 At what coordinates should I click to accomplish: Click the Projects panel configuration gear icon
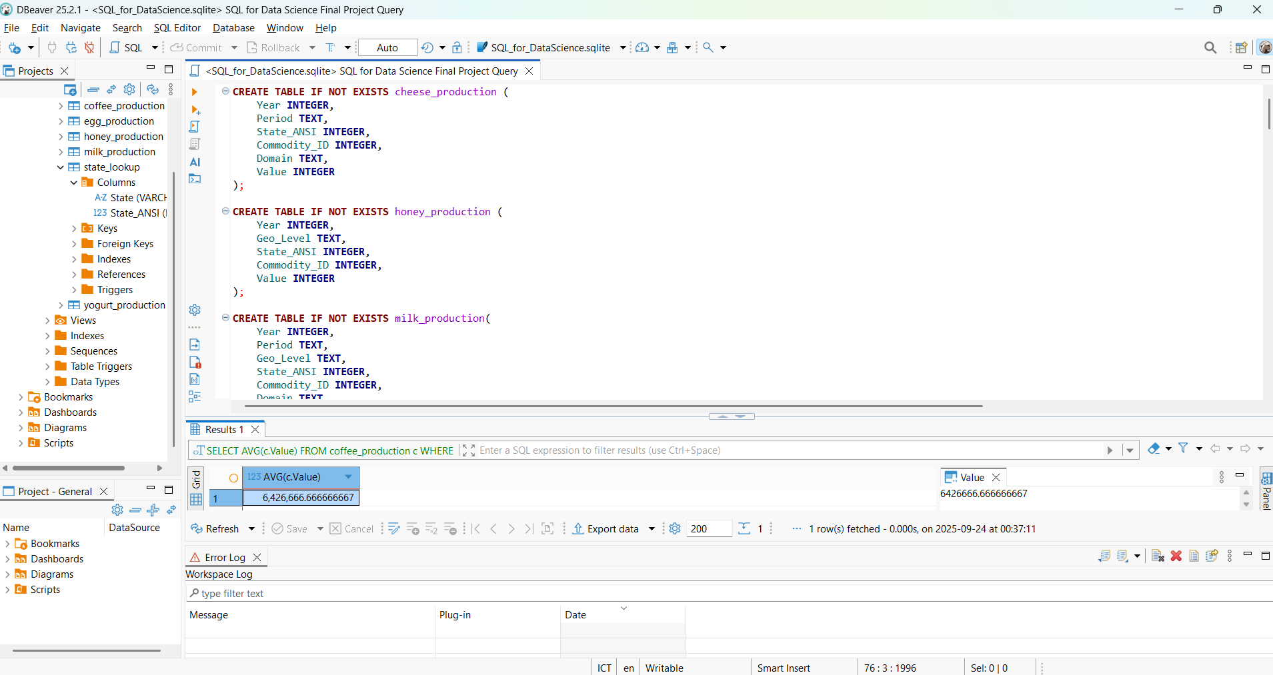[129, 89]
